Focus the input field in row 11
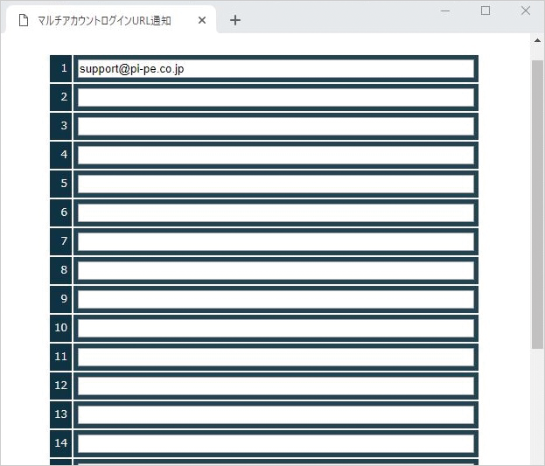Screen dimensions: 545x466 [x=276, y=358]
